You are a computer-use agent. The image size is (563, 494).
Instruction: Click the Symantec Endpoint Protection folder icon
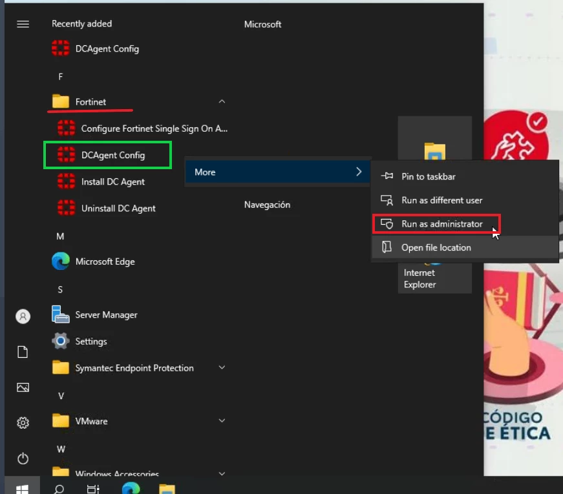coord(60,367)
